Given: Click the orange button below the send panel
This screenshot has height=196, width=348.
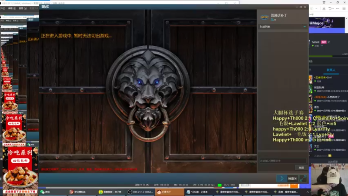Looking at the screenshot, I should (294, 185).
